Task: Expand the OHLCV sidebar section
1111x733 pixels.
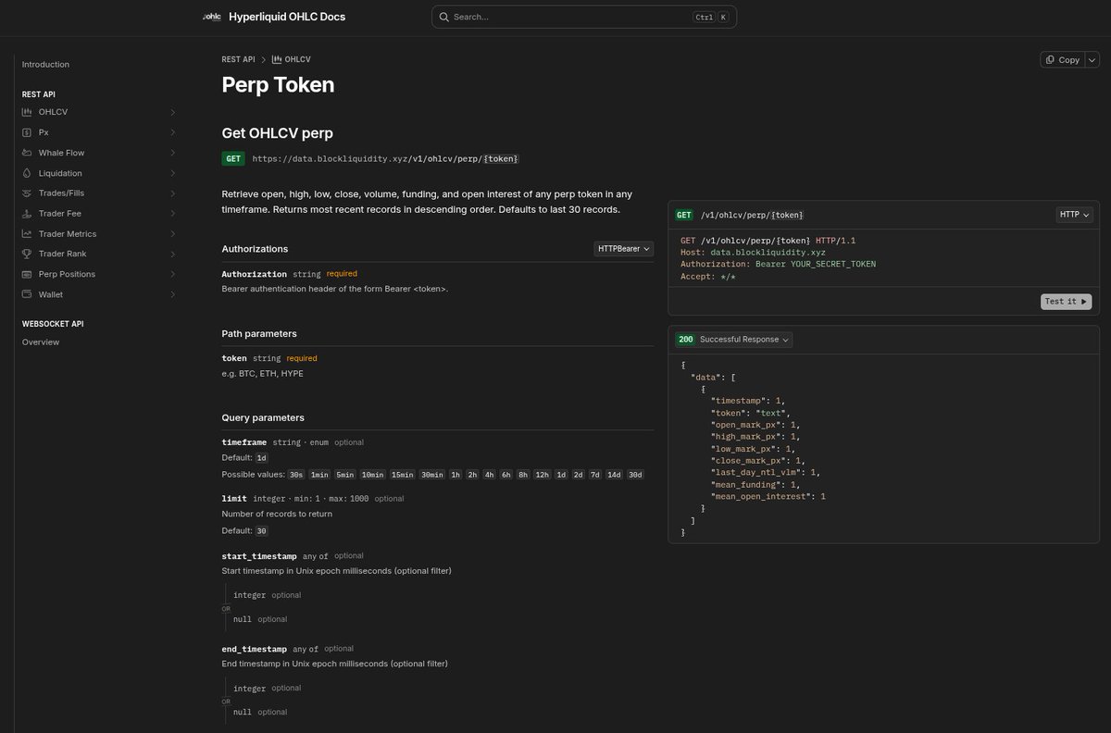Action: (172, 112)
